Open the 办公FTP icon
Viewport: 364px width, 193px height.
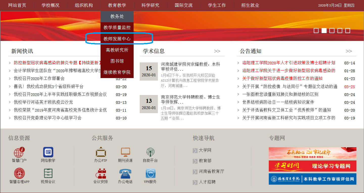(101, 152)
